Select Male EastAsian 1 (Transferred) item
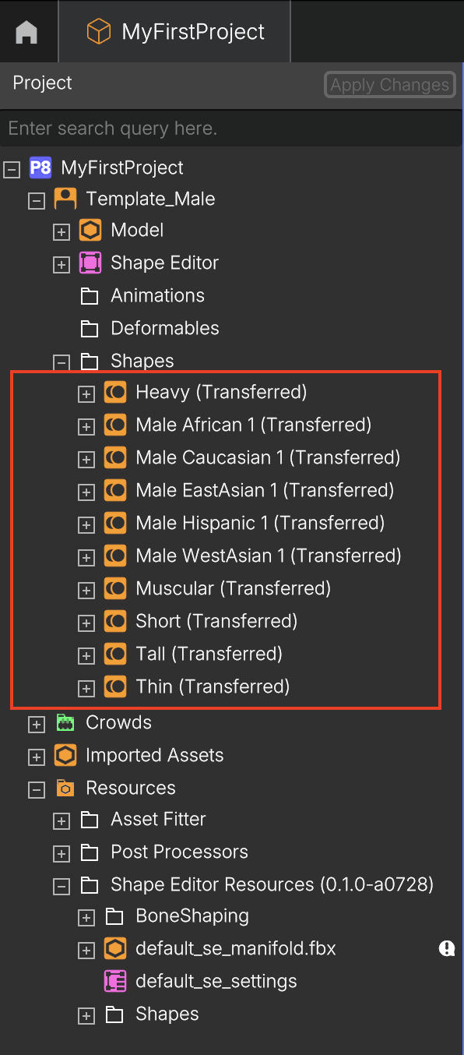This screenshot has height=1055, width=464. click(265, 490)
